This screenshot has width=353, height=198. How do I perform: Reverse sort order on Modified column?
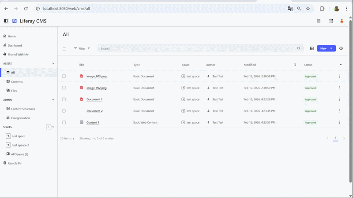[295, 65]
